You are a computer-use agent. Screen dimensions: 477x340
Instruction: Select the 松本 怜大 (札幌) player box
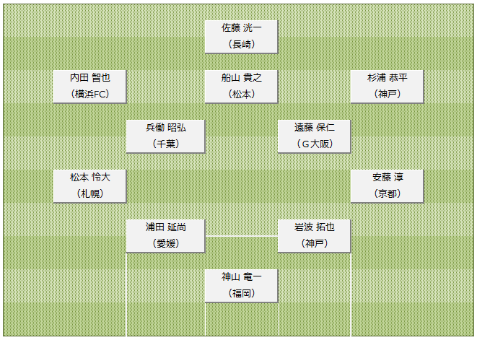coord(89,186)
